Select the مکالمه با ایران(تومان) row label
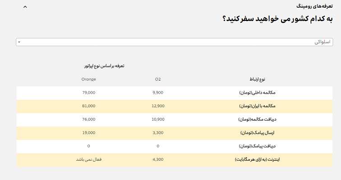Image resolution: width=341 pixels, height=180 pixels. coord(257,106)
